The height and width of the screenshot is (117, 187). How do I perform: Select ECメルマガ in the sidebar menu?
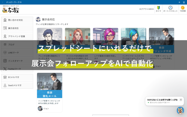(x=17, y=77)
